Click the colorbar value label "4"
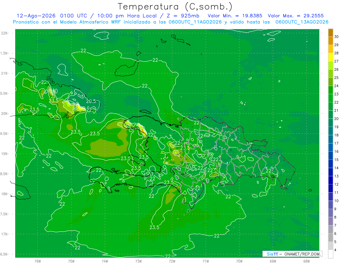The image size is (344, 265). (x=336, y=250)
